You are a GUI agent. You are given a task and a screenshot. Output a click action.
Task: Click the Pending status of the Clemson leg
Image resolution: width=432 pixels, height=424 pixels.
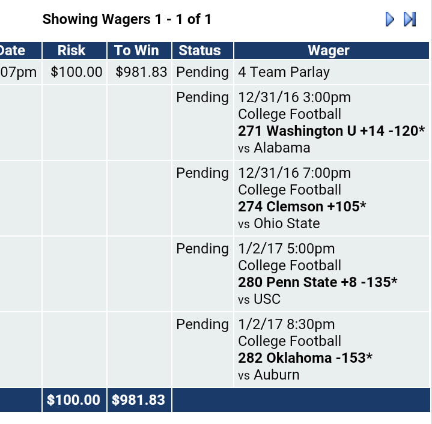pyautogui.click(x=202, y=173)
